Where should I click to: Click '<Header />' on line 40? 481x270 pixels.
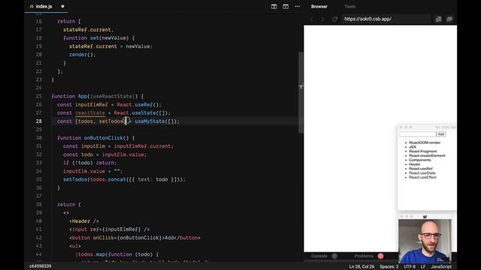click(x=84, y=221)
